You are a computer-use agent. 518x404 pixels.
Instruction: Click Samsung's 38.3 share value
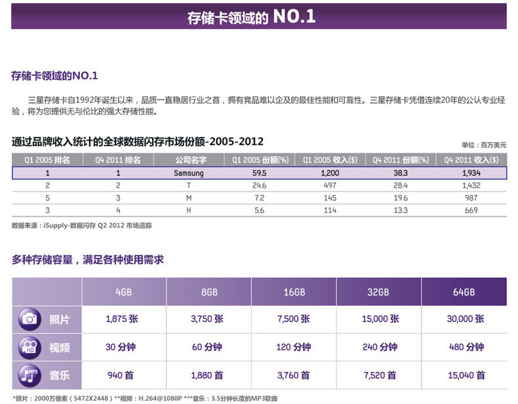click(401, 173)
